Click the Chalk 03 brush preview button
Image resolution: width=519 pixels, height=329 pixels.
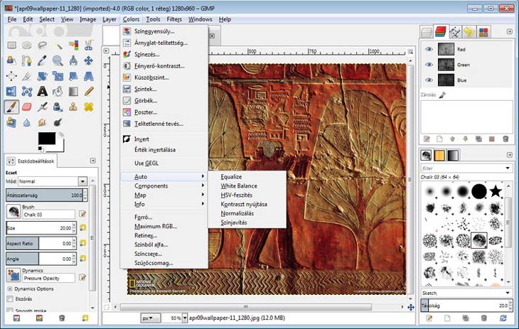[x=13, y=211]
